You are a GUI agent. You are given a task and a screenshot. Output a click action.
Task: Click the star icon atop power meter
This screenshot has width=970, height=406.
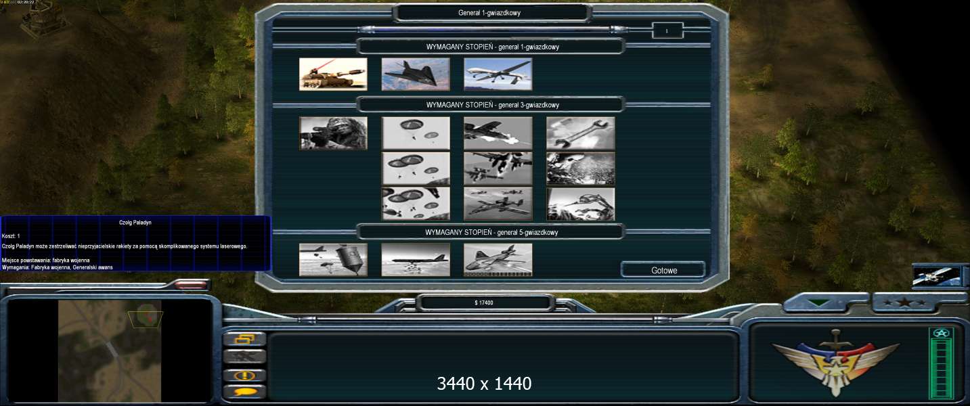coord(941,334)
